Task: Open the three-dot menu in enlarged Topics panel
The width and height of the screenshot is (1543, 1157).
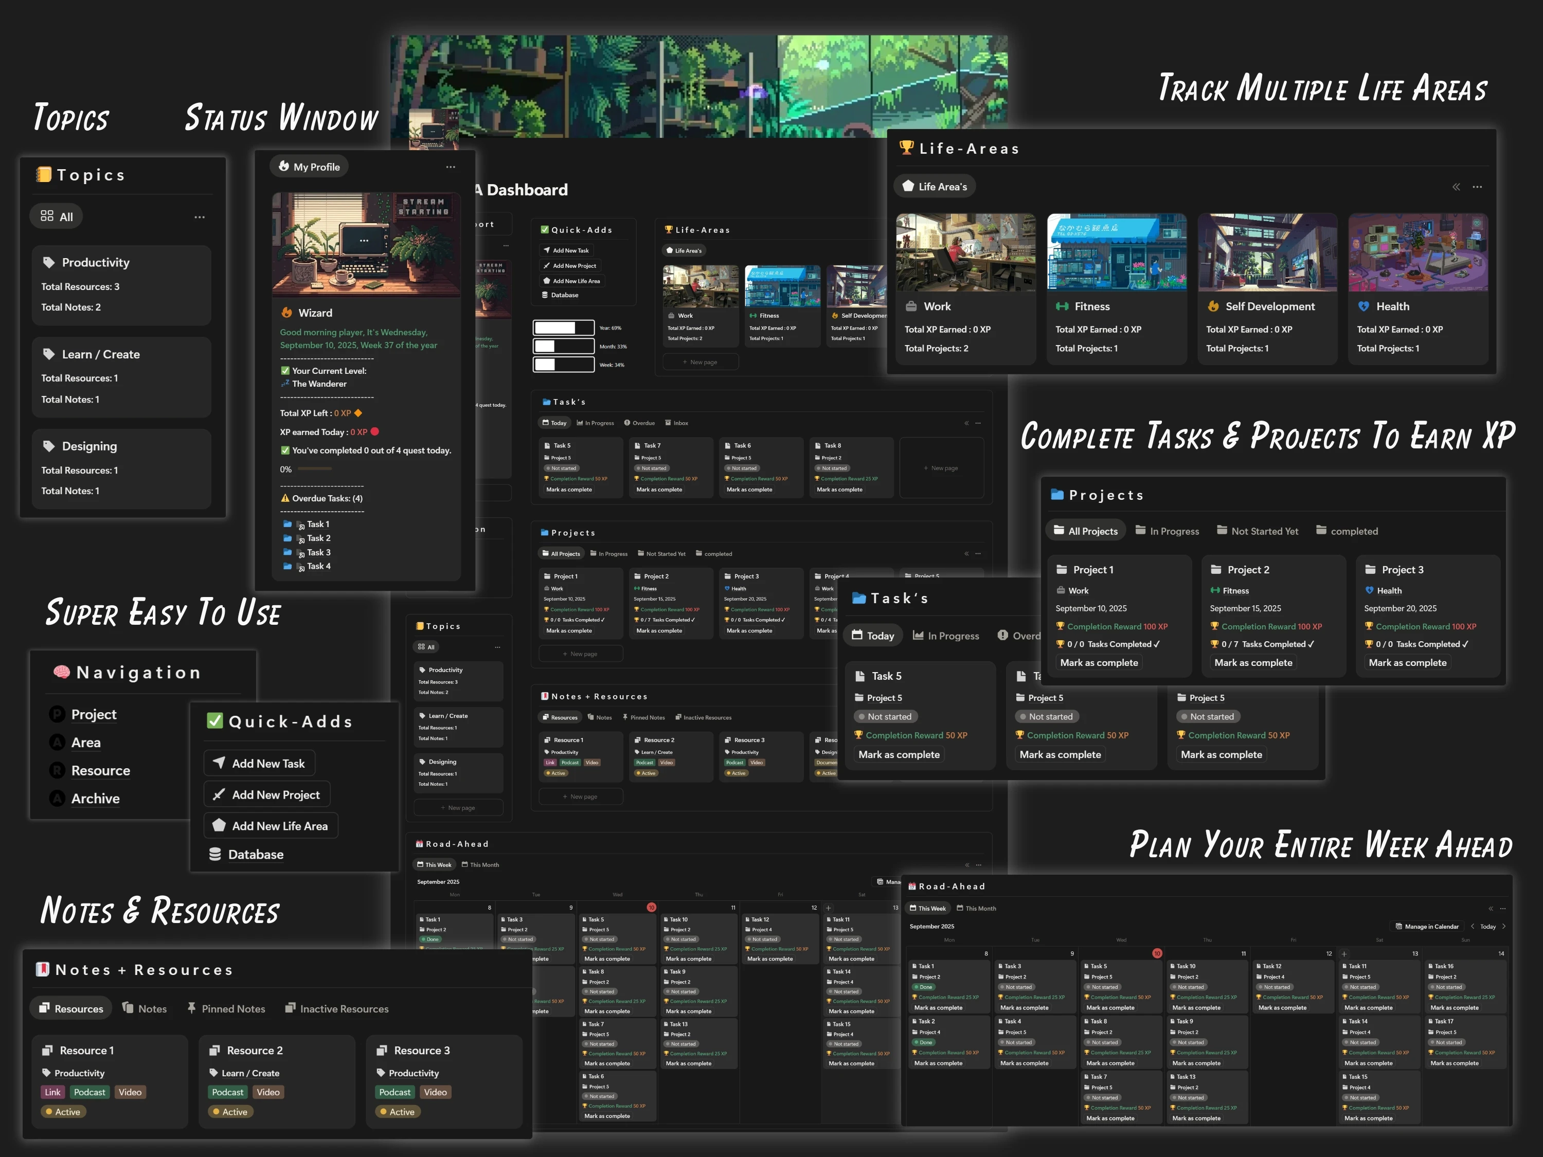Action: [x=200, y=217]
